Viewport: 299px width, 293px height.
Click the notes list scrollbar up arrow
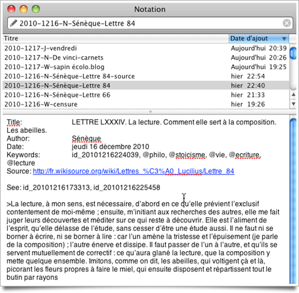[x=293, y=95]
